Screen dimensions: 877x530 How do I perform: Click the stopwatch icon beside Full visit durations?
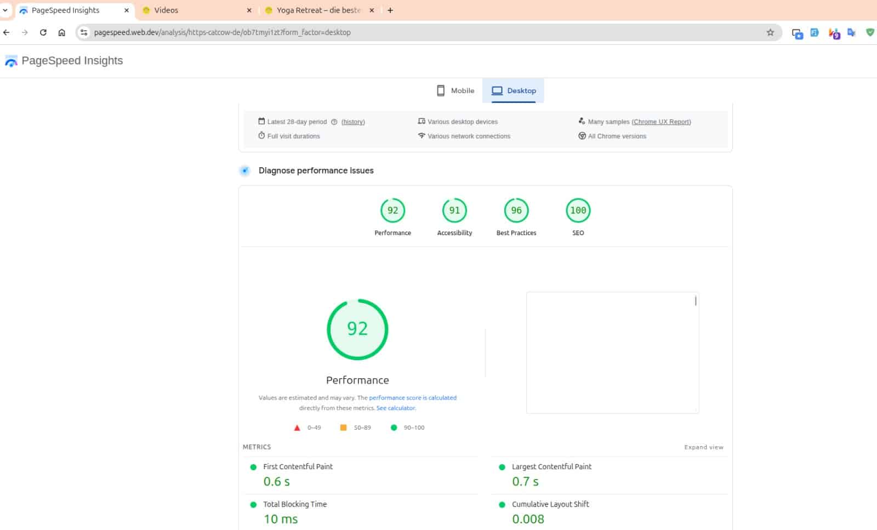261,135
